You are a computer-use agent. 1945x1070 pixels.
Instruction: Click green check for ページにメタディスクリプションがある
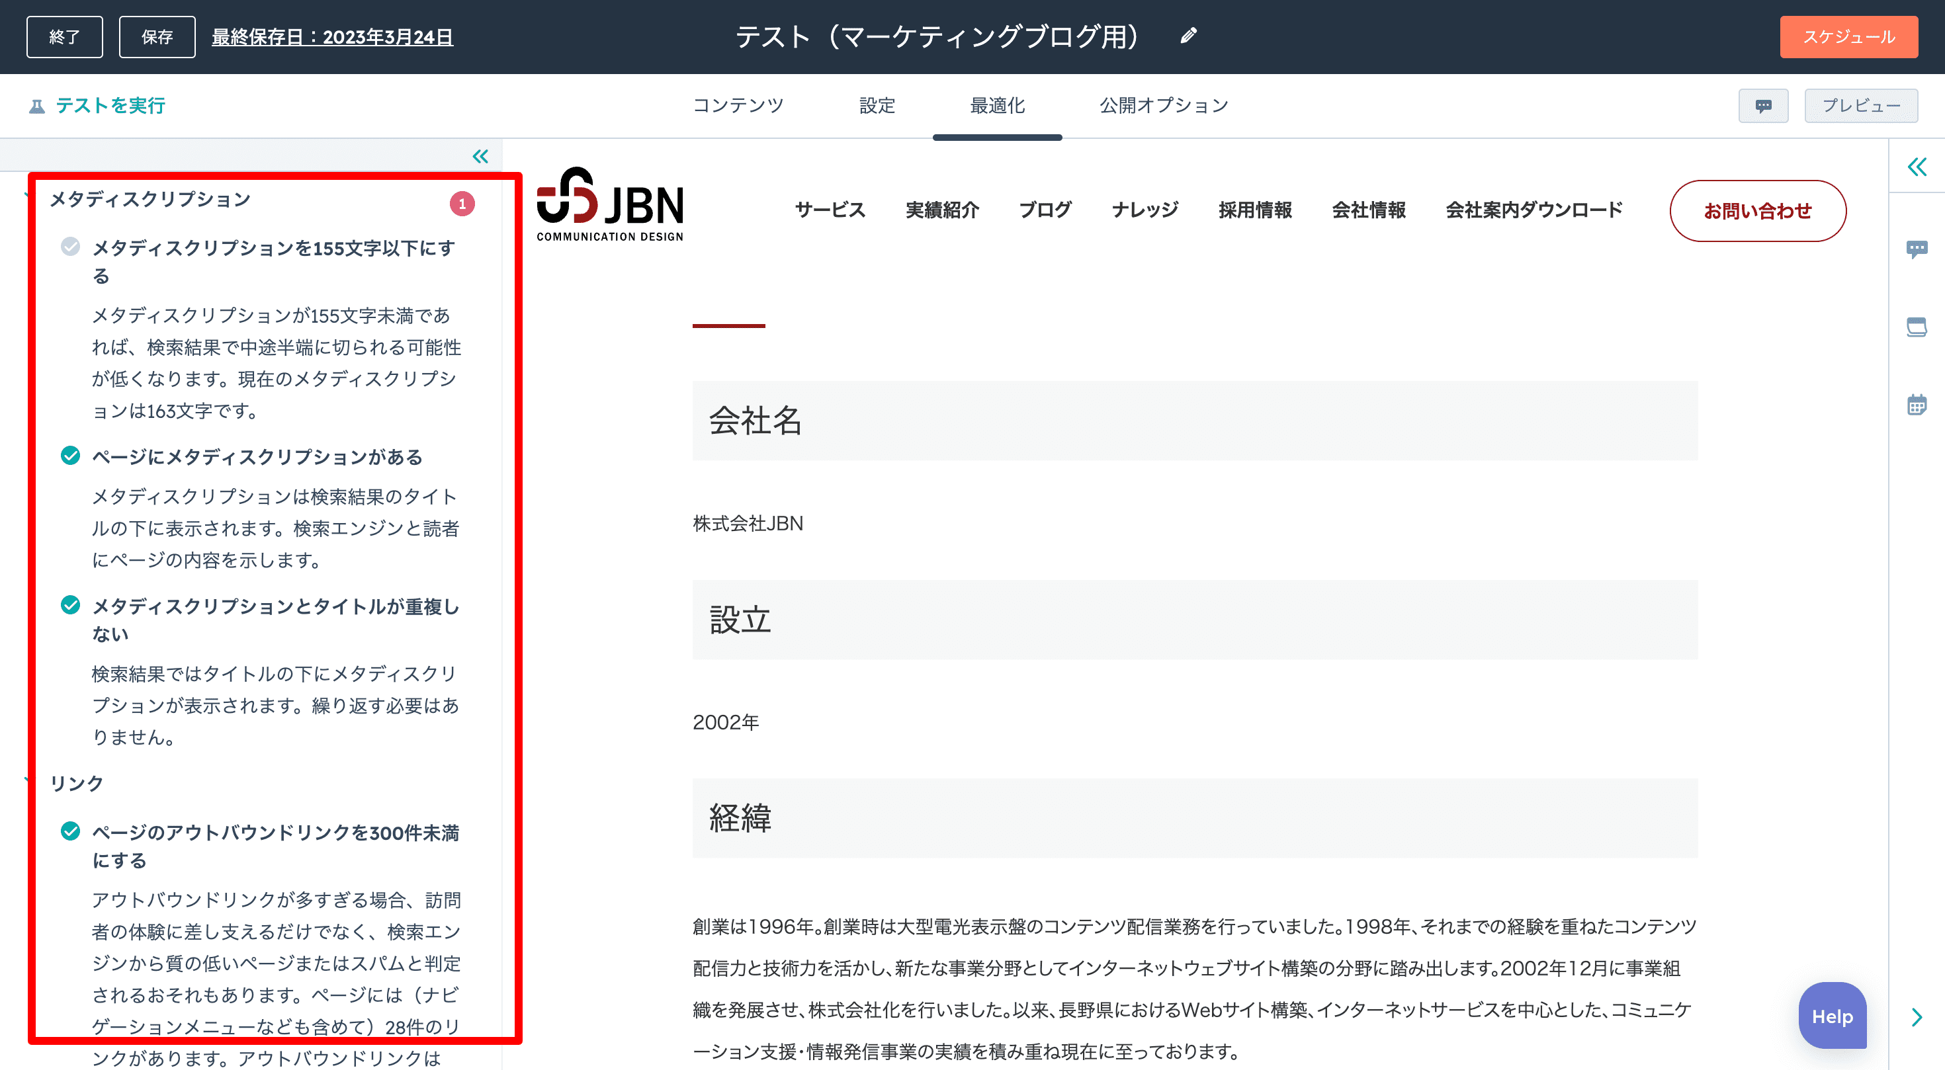point(70,456)
